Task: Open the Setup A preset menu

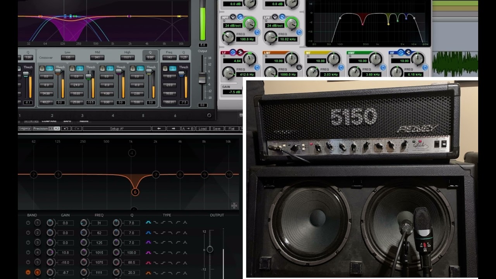Action: click(x=117, y=129)
